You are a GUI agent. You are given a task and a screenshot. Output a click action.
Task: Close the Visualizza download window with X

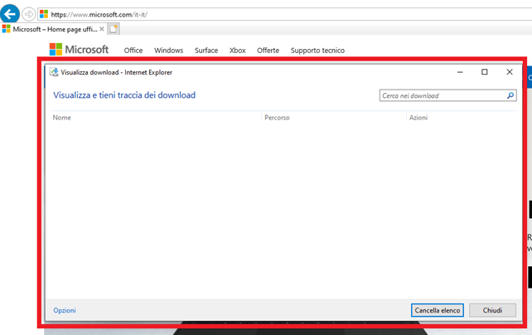(510, 72)
